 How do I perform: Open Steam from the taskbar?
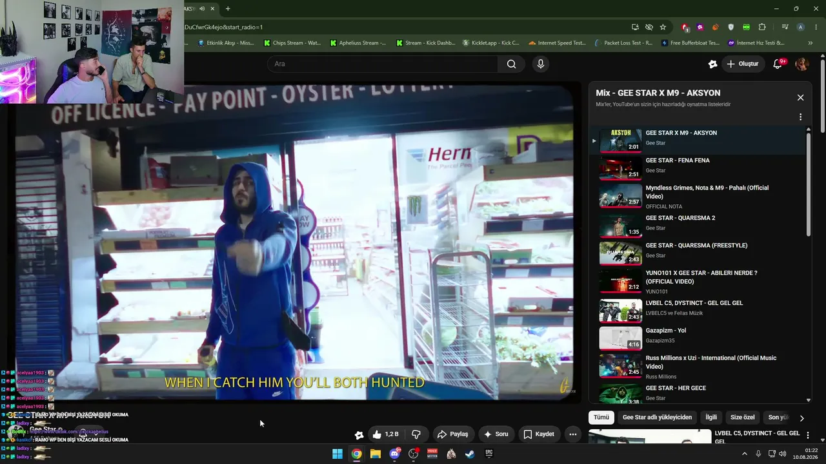click(x=470, y=454)
